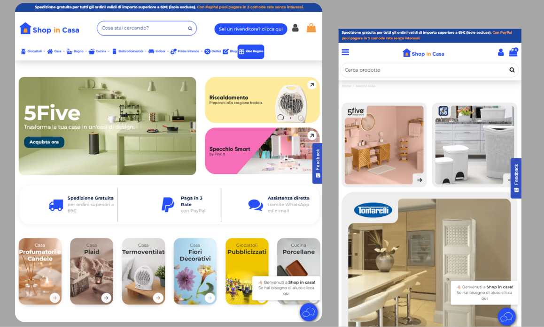Open the user account icon in the desktop header
Screen dimensions: 544x327
pos(295,28)
